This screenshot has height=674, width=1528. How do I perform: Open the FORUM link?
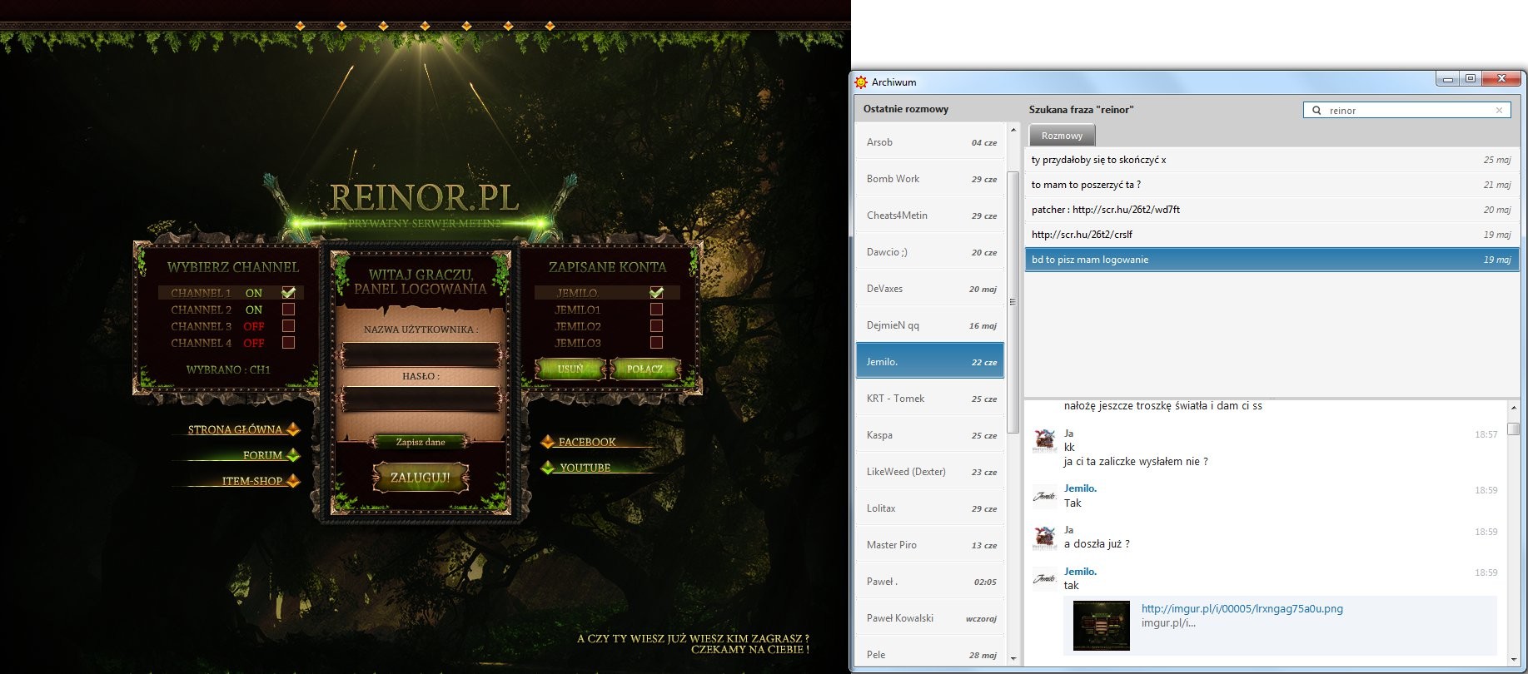tap(262, 455)
